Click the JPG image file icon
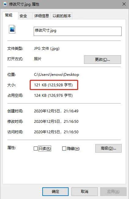The image size is (129, 199). click(12, 29)
